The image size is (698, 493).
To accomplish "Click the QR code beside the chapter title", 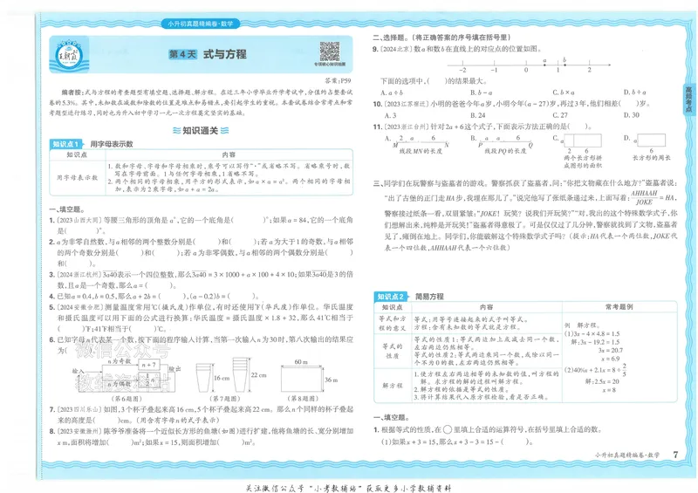I will coord(330,51).
